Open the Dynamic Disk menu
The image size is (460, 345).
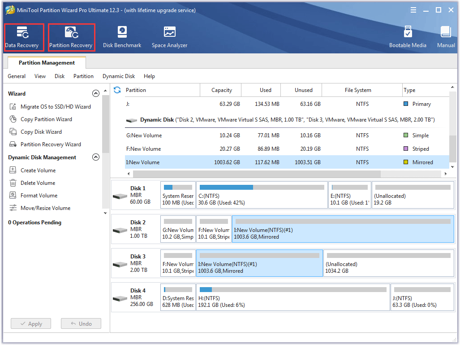[x=118, y=76]
